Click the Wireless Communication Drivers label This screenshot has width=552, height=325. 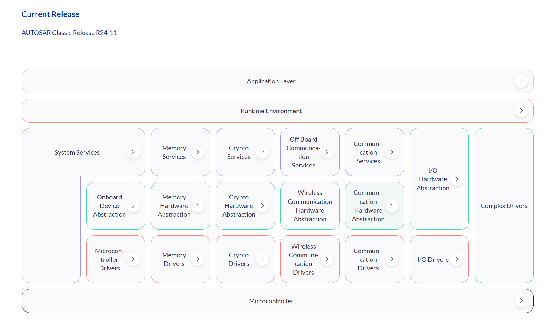pyautogui.click(x=303, y=259)
